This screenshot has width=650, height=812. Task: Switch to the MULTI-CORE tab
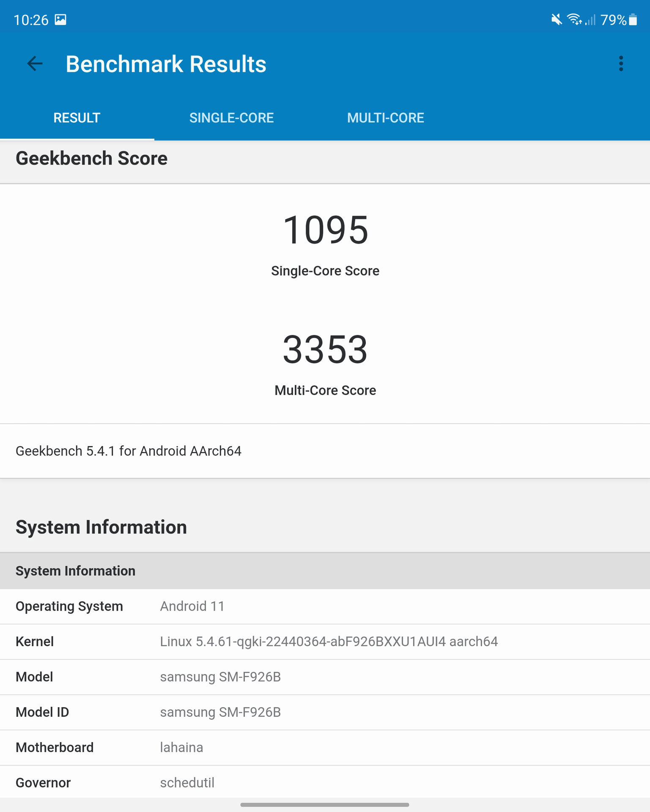(x=385, y=118)
